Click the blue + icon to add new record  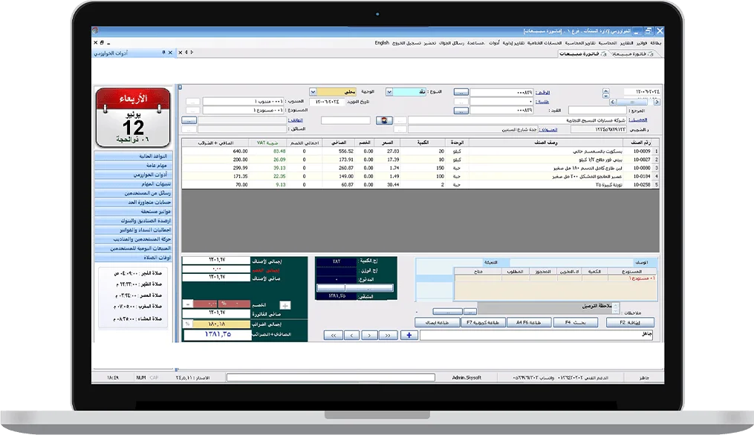[x=409, y=335]
